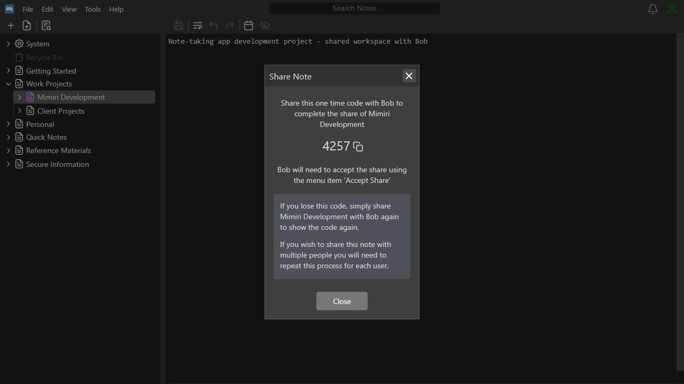The width and height of the screenshot is (684, 384).
Task: Open the green user account icon
Action: click(x=672, y=9)
